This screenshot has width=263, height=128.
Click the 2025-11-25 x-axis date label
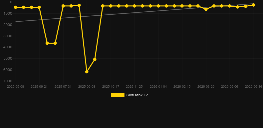134,87
